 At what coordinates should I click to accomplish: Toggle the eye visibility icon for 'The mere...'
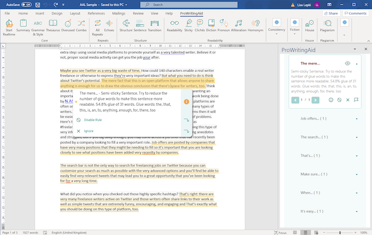click(348, 63)
